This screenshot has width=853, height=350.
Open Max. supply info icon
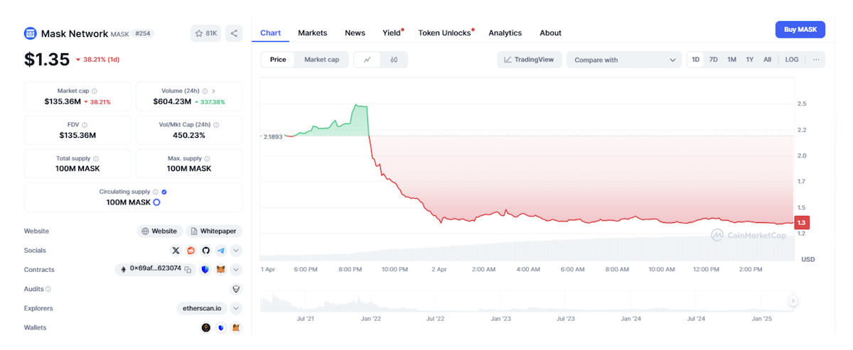click(205, 158)
